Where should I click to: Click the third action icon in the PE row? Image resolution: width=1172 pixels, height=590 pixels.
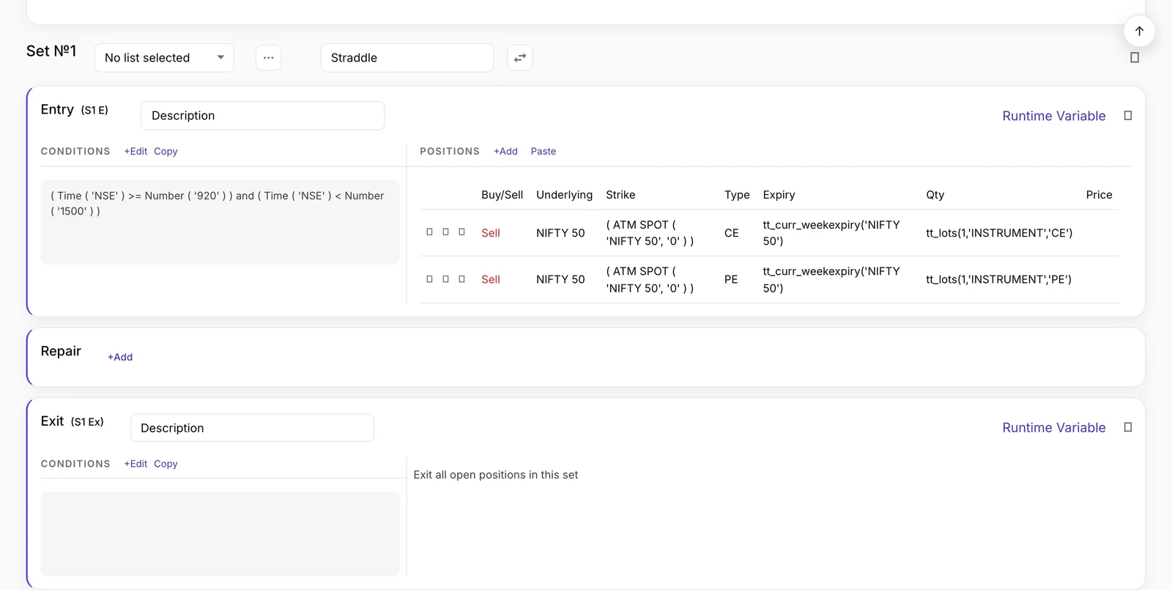point(461,279)
